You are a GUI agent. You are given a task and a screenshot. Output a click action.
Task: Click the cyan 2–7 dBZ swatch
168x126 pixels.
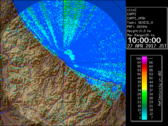[x=144, y=118]
